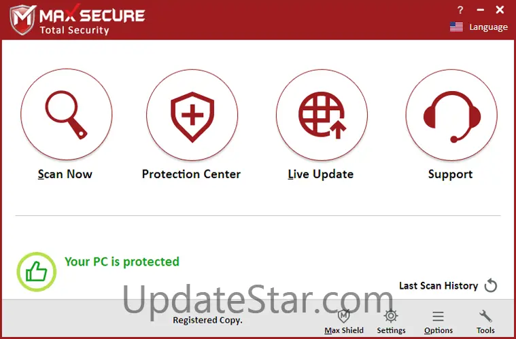This screenshot has height=339, width=516.
Task: Open Tools wrench icon
Action: [485, 316]
